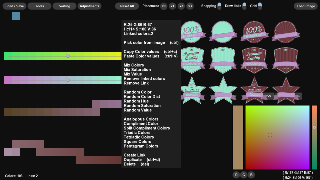Click the blue swatch at top left
The height and width of the screenshot is (180, 320).
[x=16, y=16]
